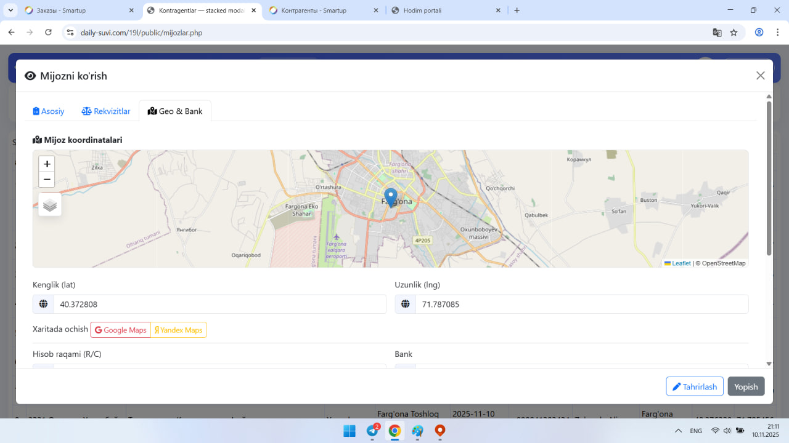The width and height of the screenshot is (789, 443).
Task: Zoom out on the map
Action: coord(47,180)
